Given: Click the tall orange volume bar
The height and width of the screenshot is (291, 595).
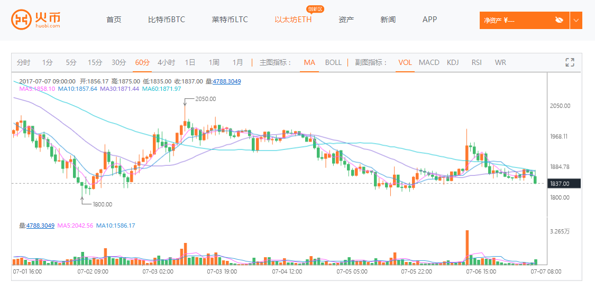Looking at the screenshot, I should coord(467,247).
